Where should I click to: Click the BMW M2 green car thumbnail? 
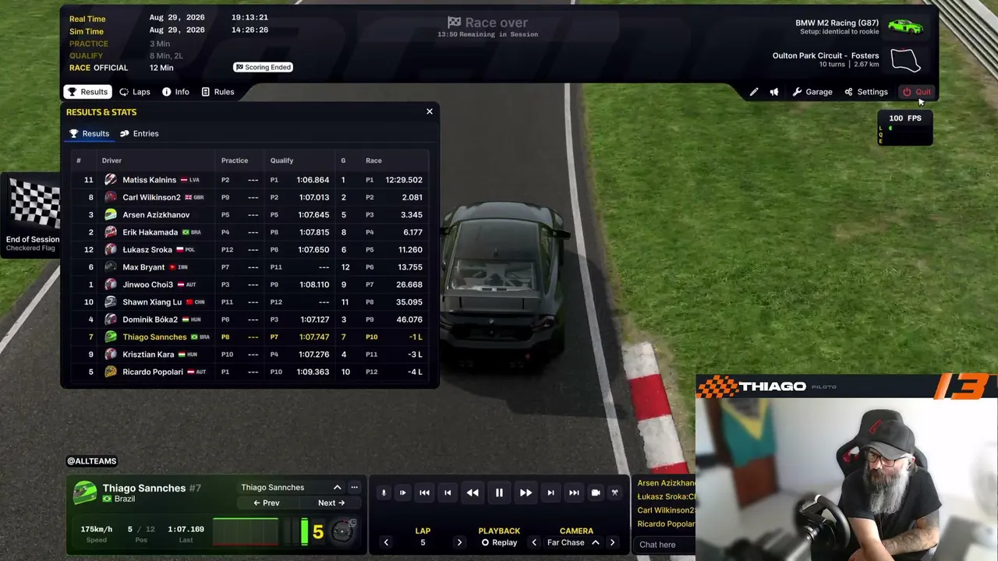click(905, 26)
